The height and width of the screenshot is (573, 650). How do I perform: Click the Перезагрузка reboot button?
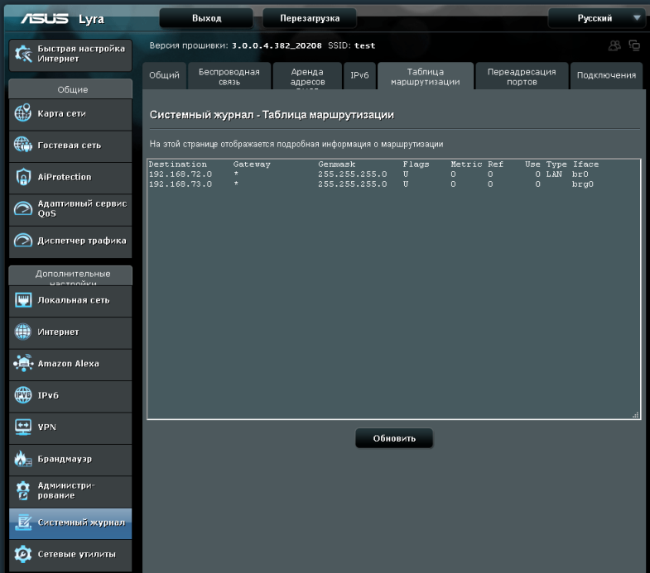click(310, 18)
